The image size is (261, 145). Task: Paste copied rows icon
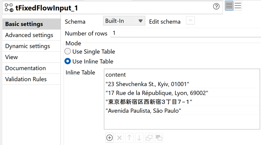click(159, 138)
